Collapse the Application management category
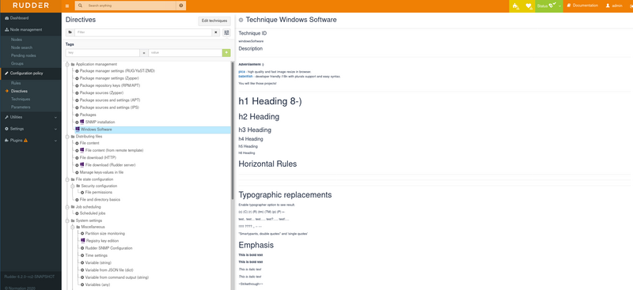 coord(67,64)
